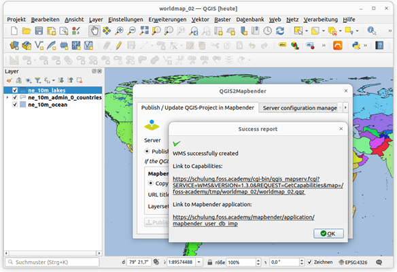Screen dimensions: 397x272
Task: Open the WMS GetCapabilities link
Action: coord(258,185)
